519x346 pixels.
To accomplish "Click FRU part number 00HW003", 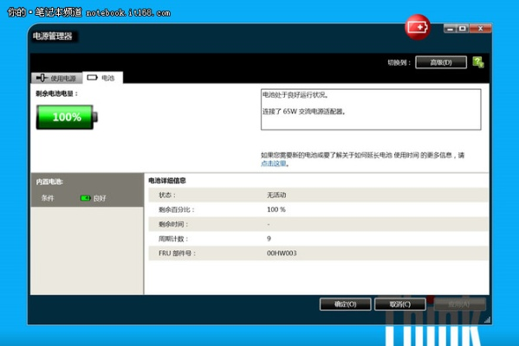I will click(x=282, y=253).
